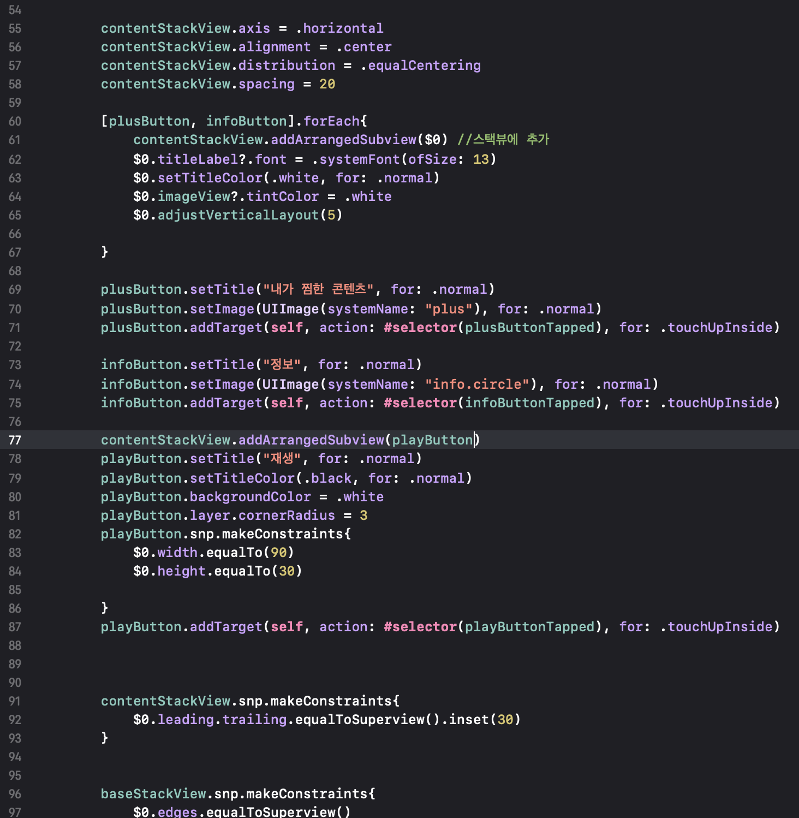This screenshot has width=799, height=818.
Task: Click the Korean comment on line 61
Action: point(503,140)
